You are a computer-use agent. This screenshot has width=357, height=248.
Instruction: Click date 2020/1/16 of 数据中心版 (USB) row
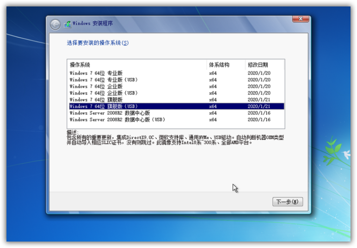point(259,120)
